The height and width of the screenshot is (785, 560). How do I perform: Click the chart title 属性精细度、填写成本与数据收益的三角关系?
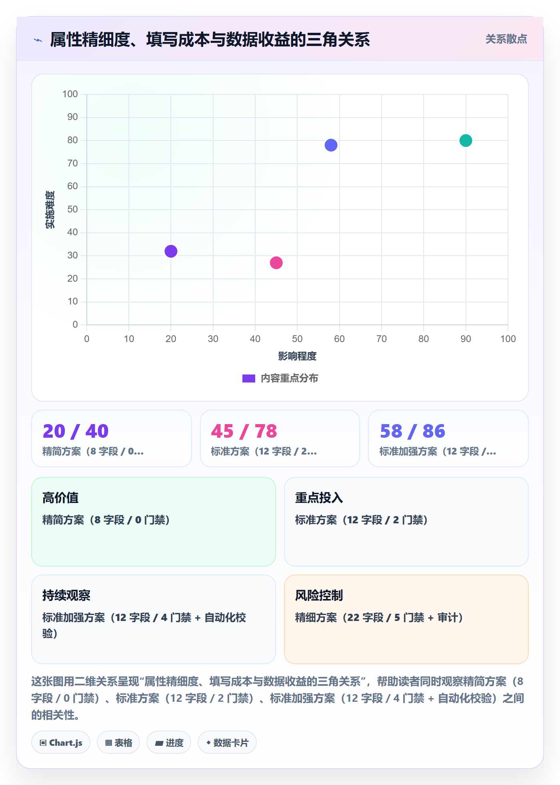click(x=210, y=40)
